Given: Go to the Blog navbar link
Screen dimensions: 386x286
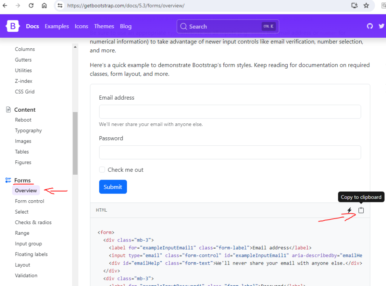Looking at the screenshot, I should pyautogui.click(x=126, y=26).
